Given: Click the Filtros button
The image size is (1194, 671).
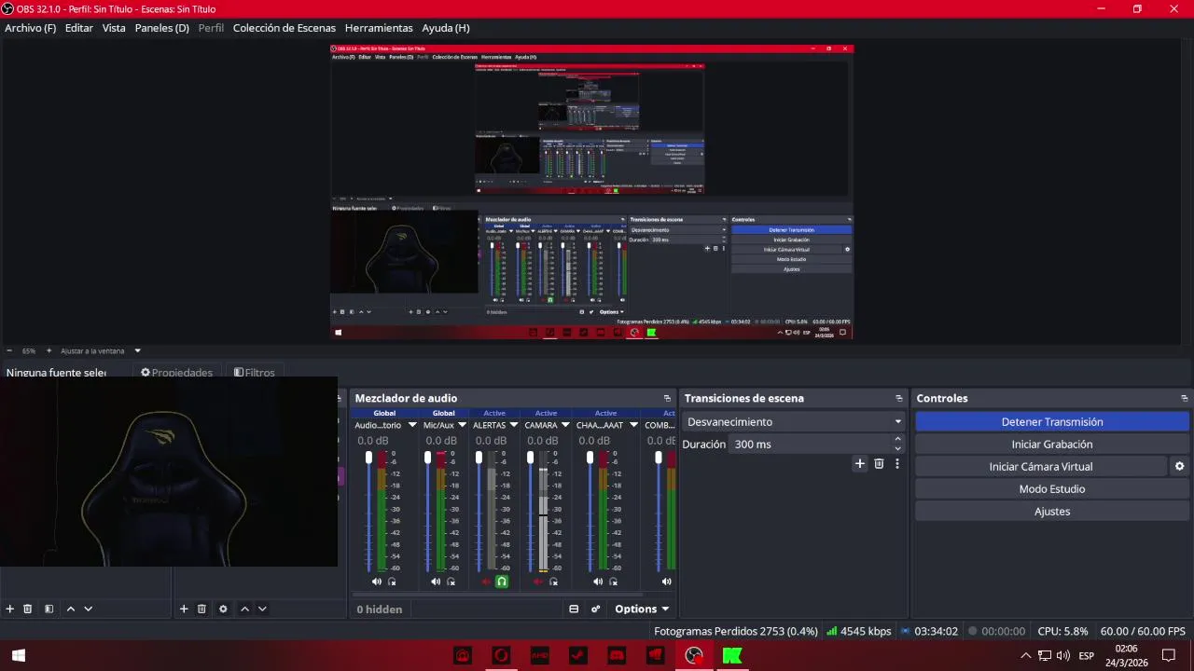Looking at the screenshot, I should tap(255, 373).
